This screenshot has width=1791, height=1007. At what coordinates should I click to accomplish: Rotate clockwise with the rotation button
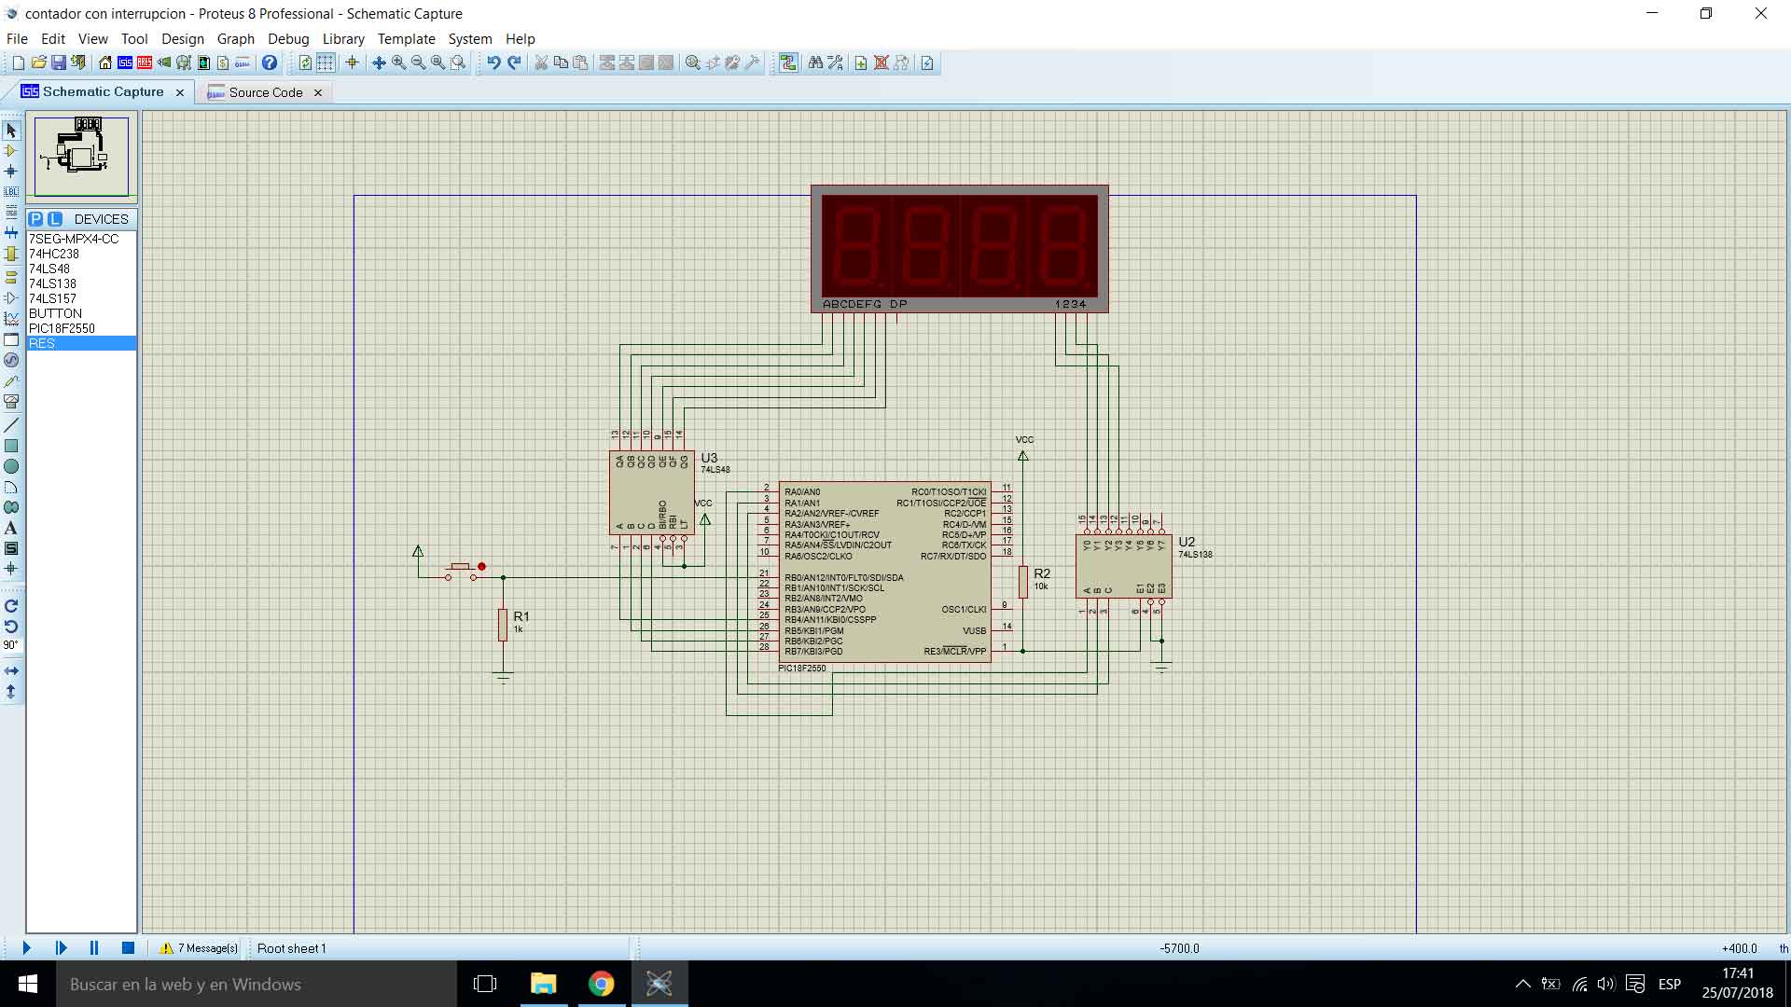[x=11, y=606]
